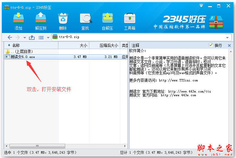Click the go up one level icon
236x158 pixels.
pyautogui.click(x=32, y=37)
